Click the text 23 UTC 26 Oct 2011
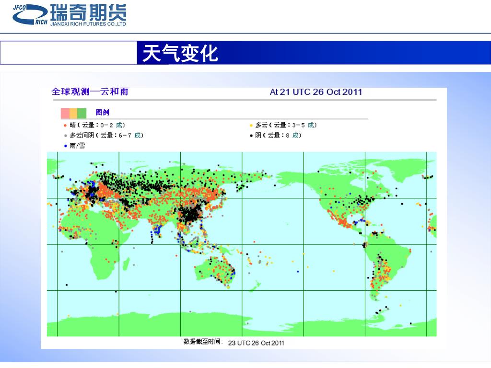 (256, 343)
